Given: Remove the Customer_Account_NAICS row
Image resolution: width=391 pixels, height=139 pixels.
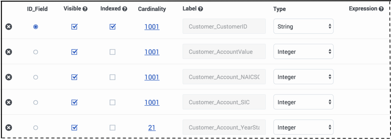Looking at the screenshot, I should click(9, 77).
